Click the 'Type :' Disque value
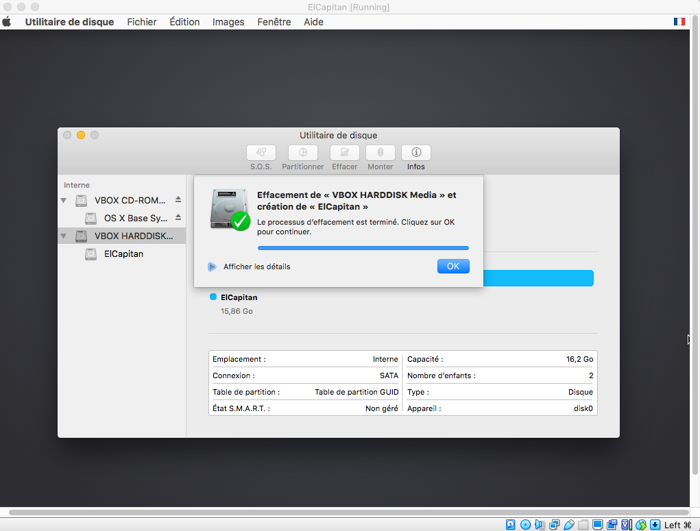700x531 pixels. point(580,392)
